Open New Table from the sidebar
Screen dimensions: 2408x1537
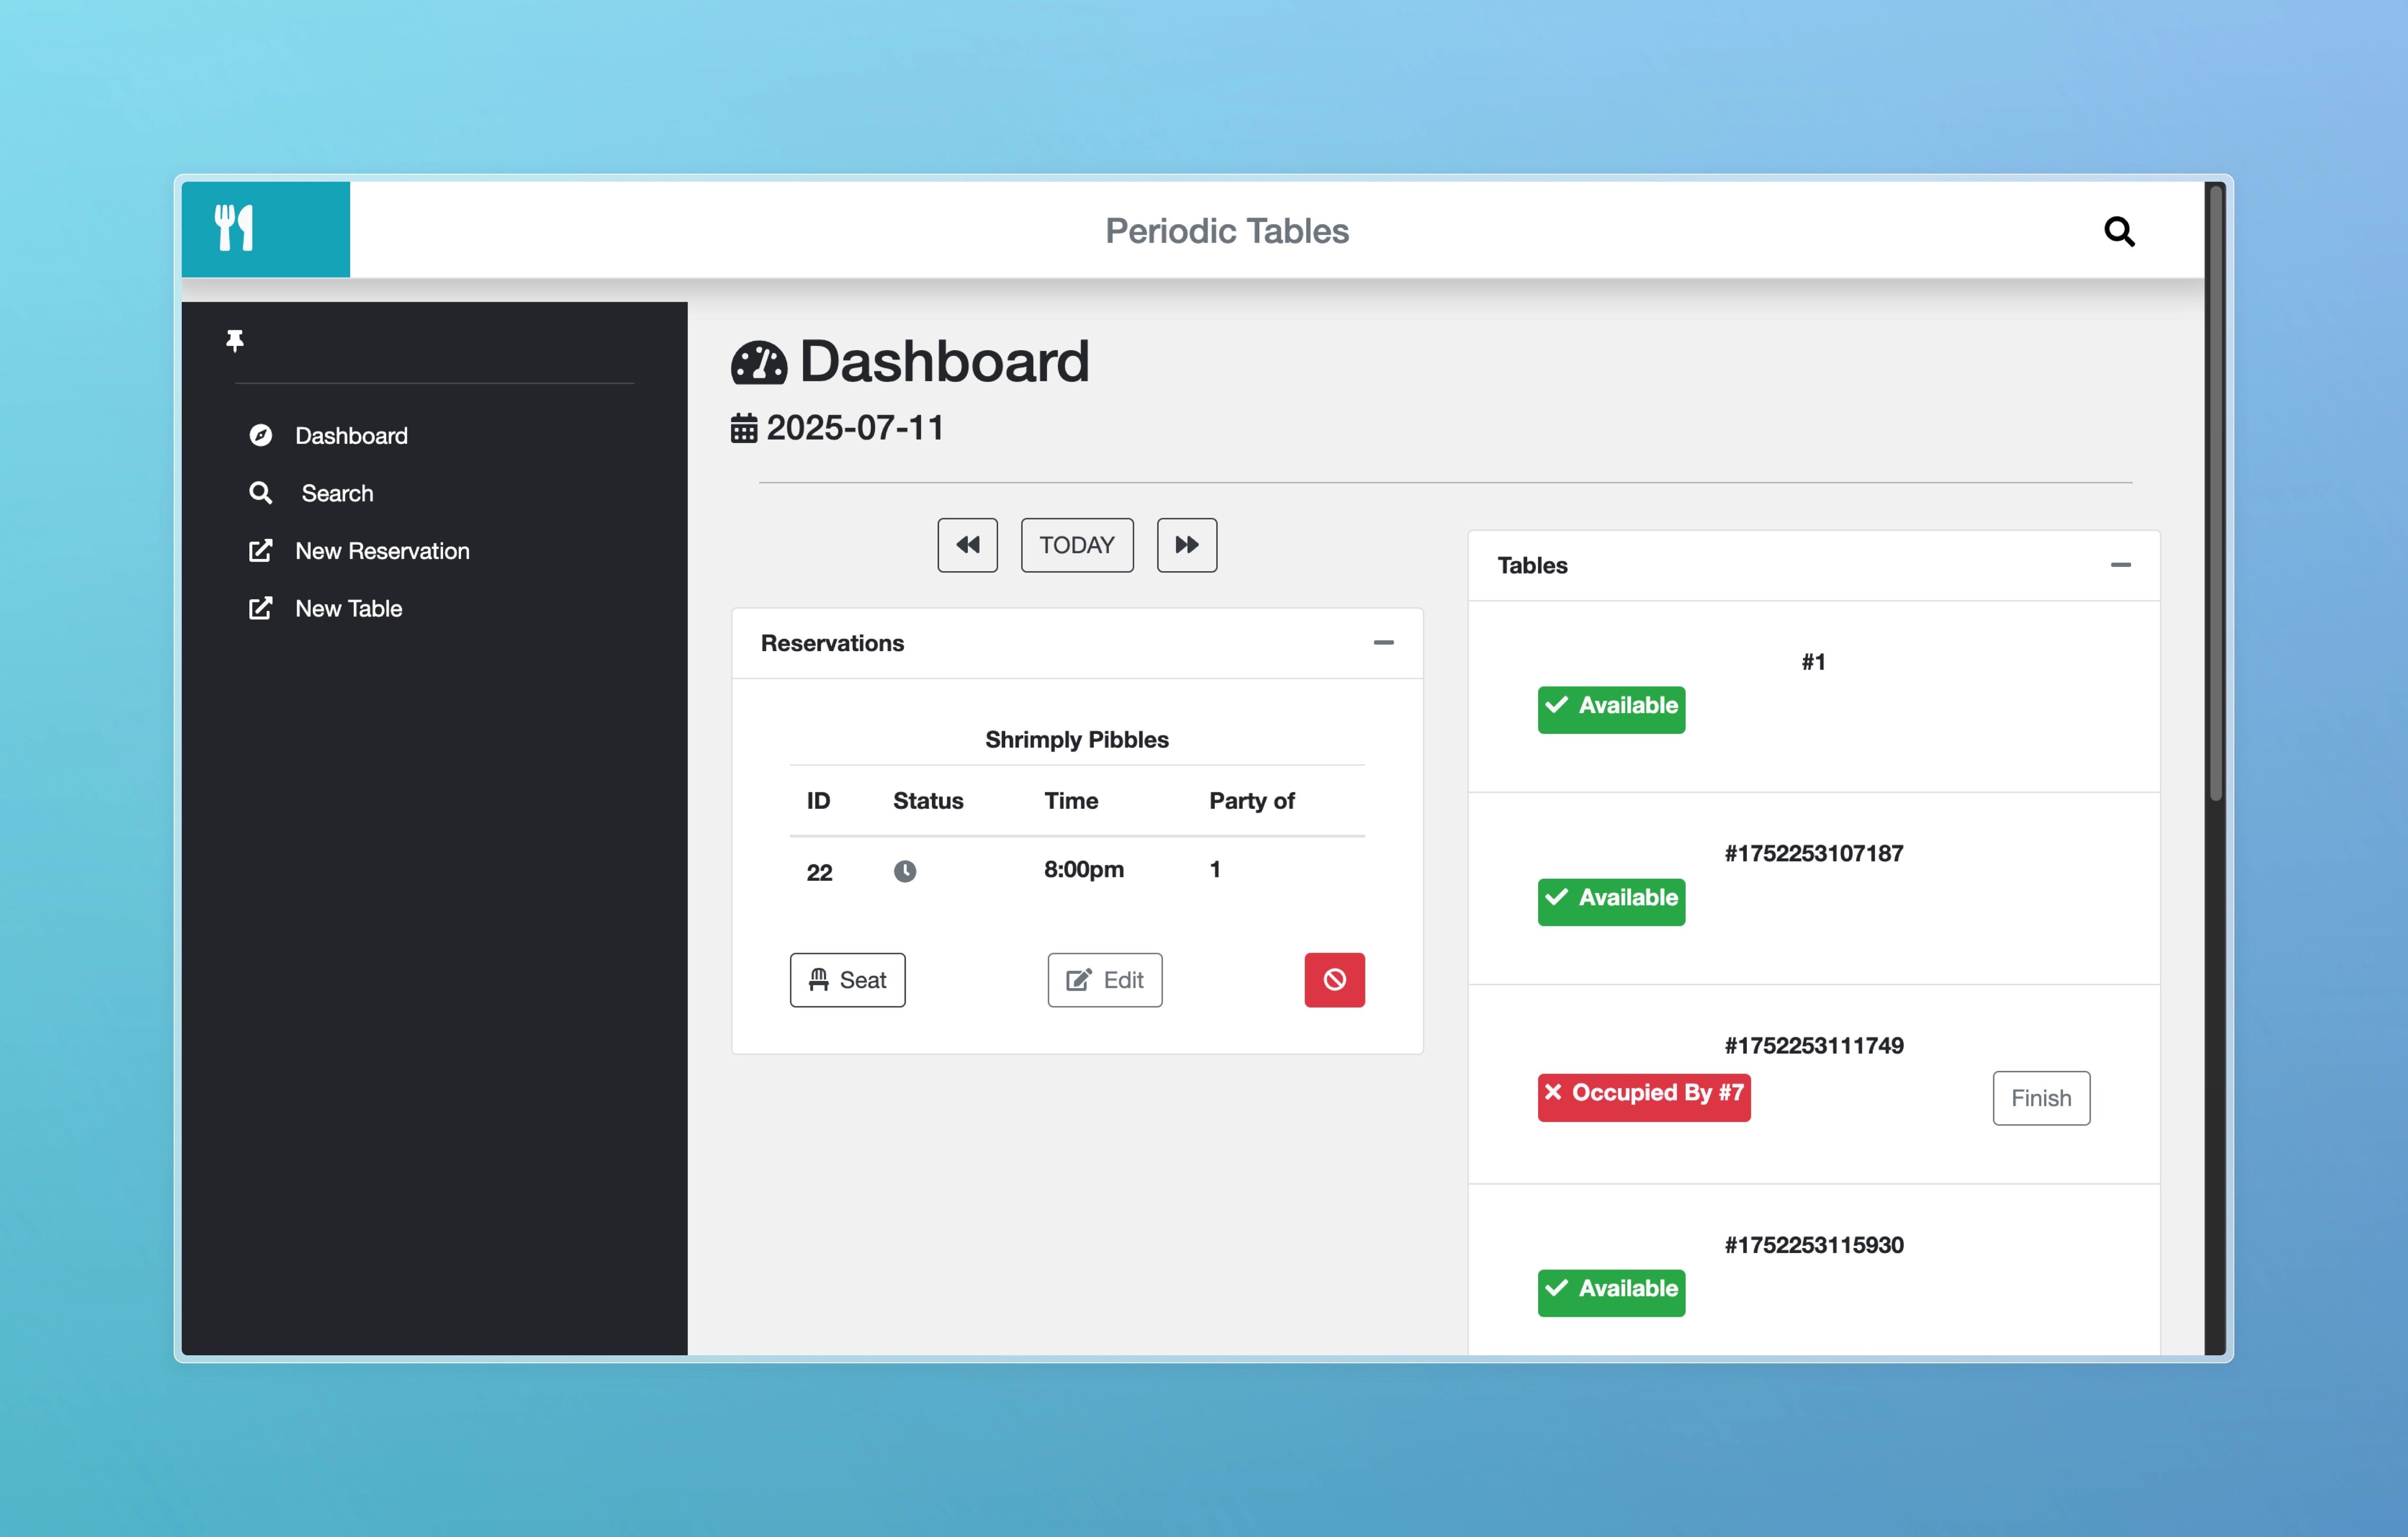pos(348,608)
